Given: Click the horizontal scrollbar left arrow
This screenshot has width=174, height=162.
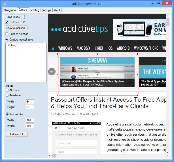Looking at the screenshot, I should 50,156.
